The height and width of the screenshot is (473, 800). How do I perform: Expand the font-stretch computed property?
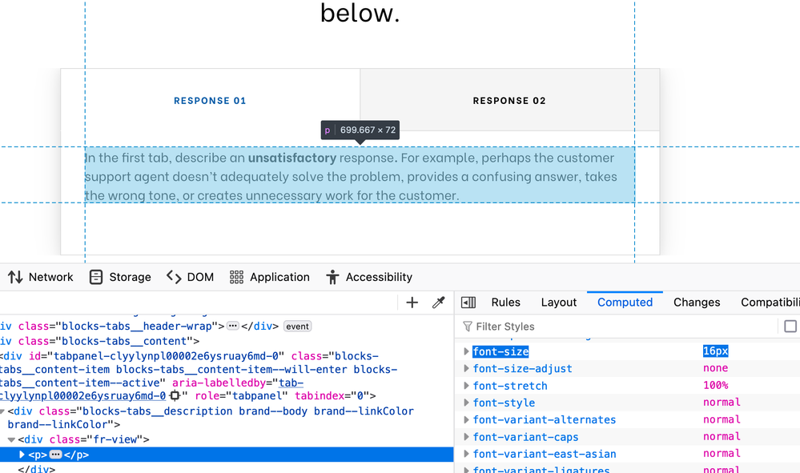[466, 386]
